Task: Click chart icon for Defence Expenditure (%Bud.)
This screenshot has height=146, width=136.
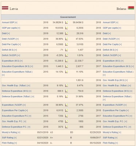Action: coord(67,96)
